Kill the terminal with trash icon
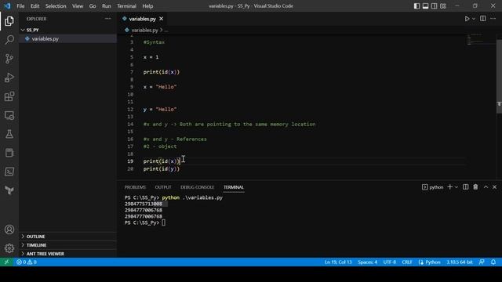Screen dimensions: 502x282 click(475, 187)
